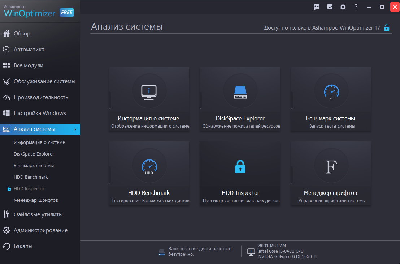
Task: Launch Менеджер шрифтов tile title
Action: (x=330, y=193)
